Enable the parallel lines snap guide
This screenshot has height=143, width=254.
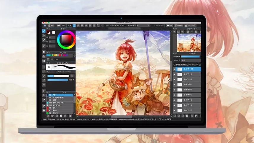pos(78,26)
